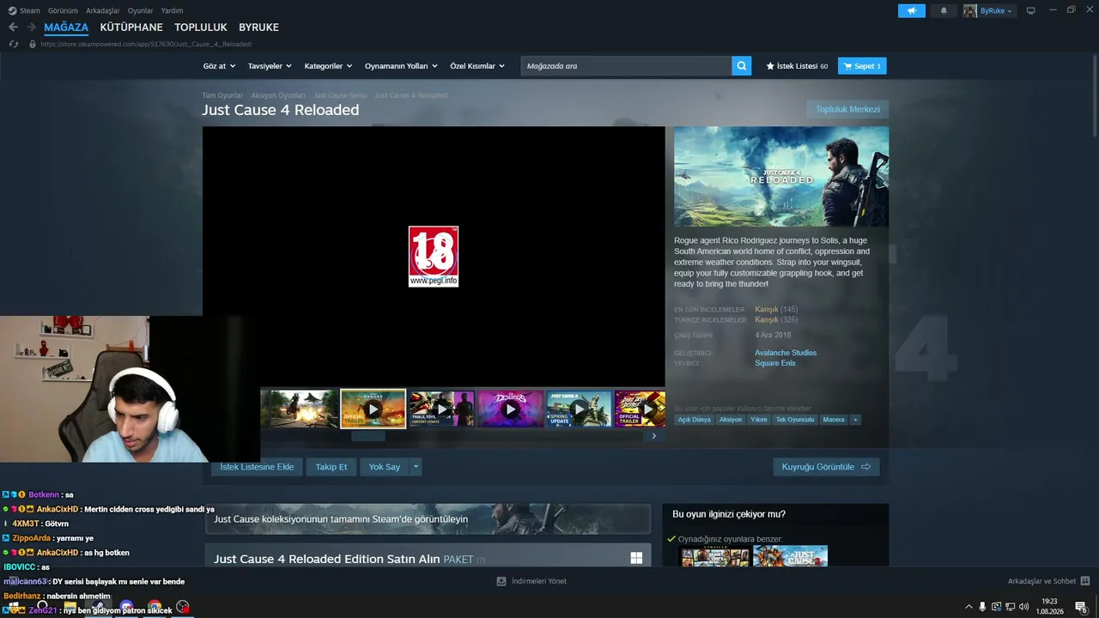This screenshot has height=618, width=1099.
Task: Select the first gameplay screenshot thumbnail
Action: [304, 409]
